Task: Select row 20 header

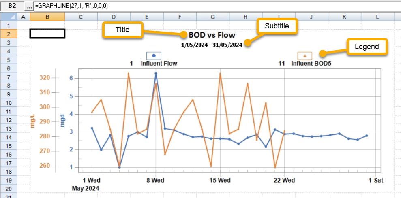Action: (x=8, y=188)
